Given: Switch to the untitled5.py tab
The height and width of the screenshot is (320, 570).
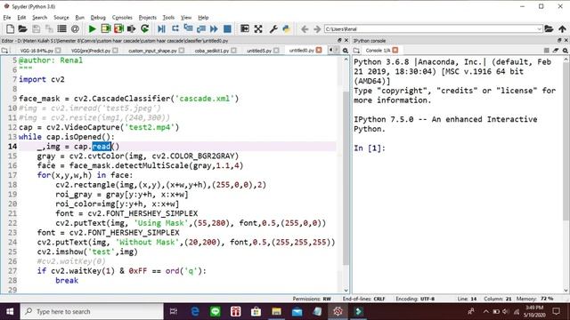Looking at the screenshot, I should click(259, 51).
